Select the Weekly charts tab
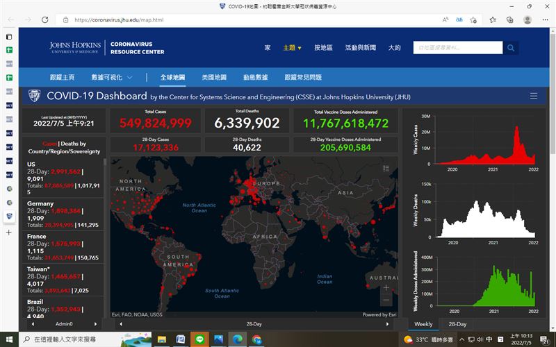The height and width of the screenshot is (347, 556). click(423, 324)
